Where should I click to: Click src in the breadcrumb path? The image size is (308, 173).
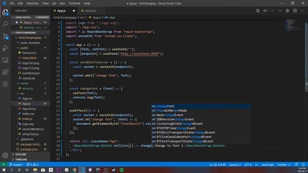82,17
